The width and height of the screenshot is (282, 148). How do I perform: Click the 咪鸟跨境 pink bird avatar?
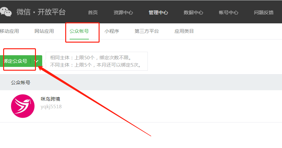pos(23,106)
